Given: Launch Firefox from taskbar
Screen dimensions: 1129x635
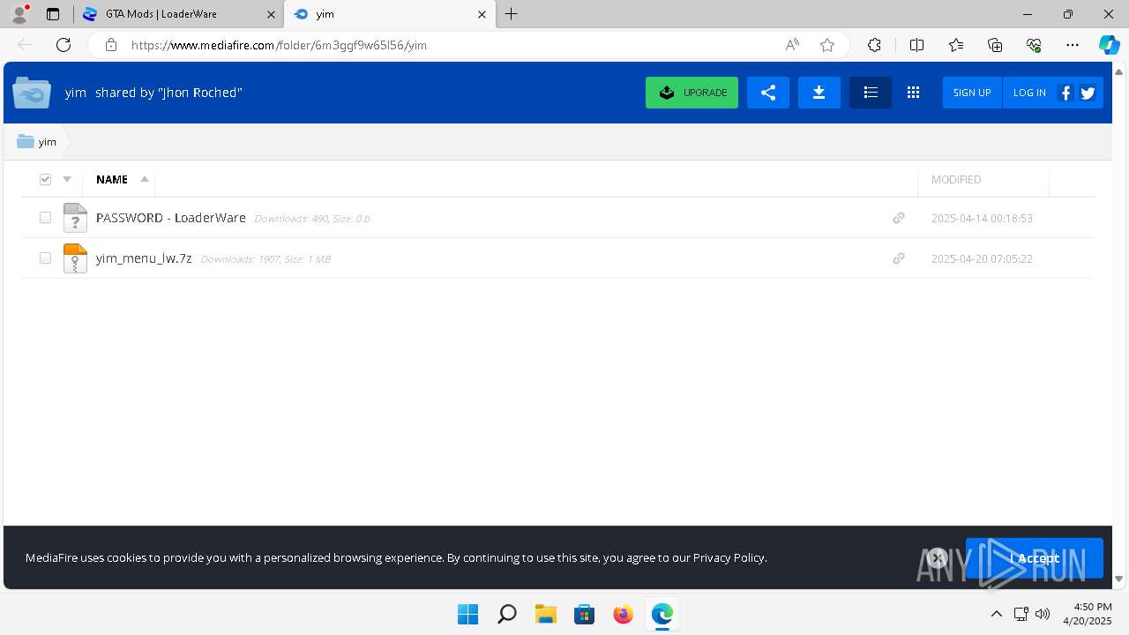Looking at the screenshot, I should [623, 614].
